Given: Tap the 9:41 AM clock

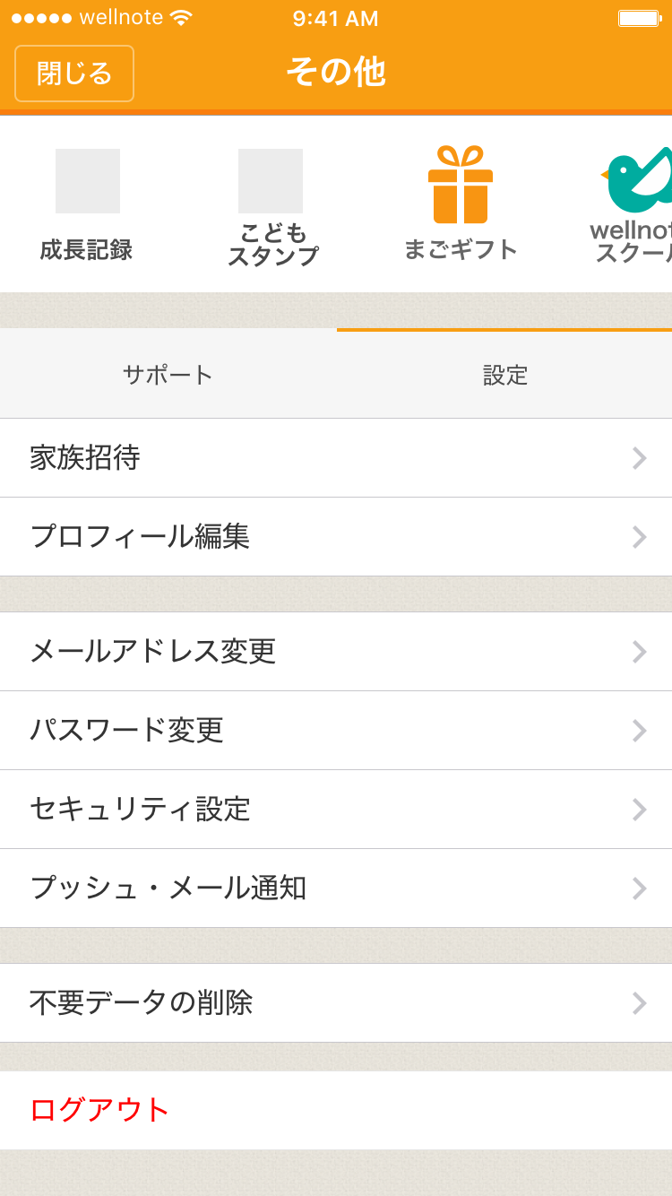Looking at the screenshot, I should click(x=336, y=18).
